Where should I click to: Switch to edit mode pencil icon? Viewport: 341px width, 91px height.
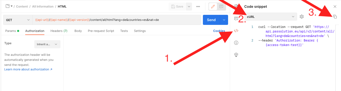tap(213, 7)
